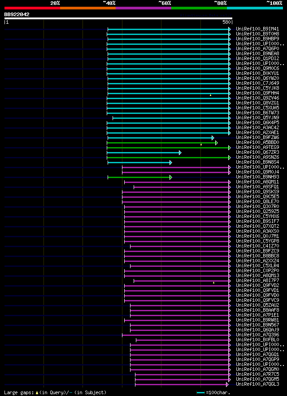Select hit label UniRef100_C0P2P0

pos(257,271)
